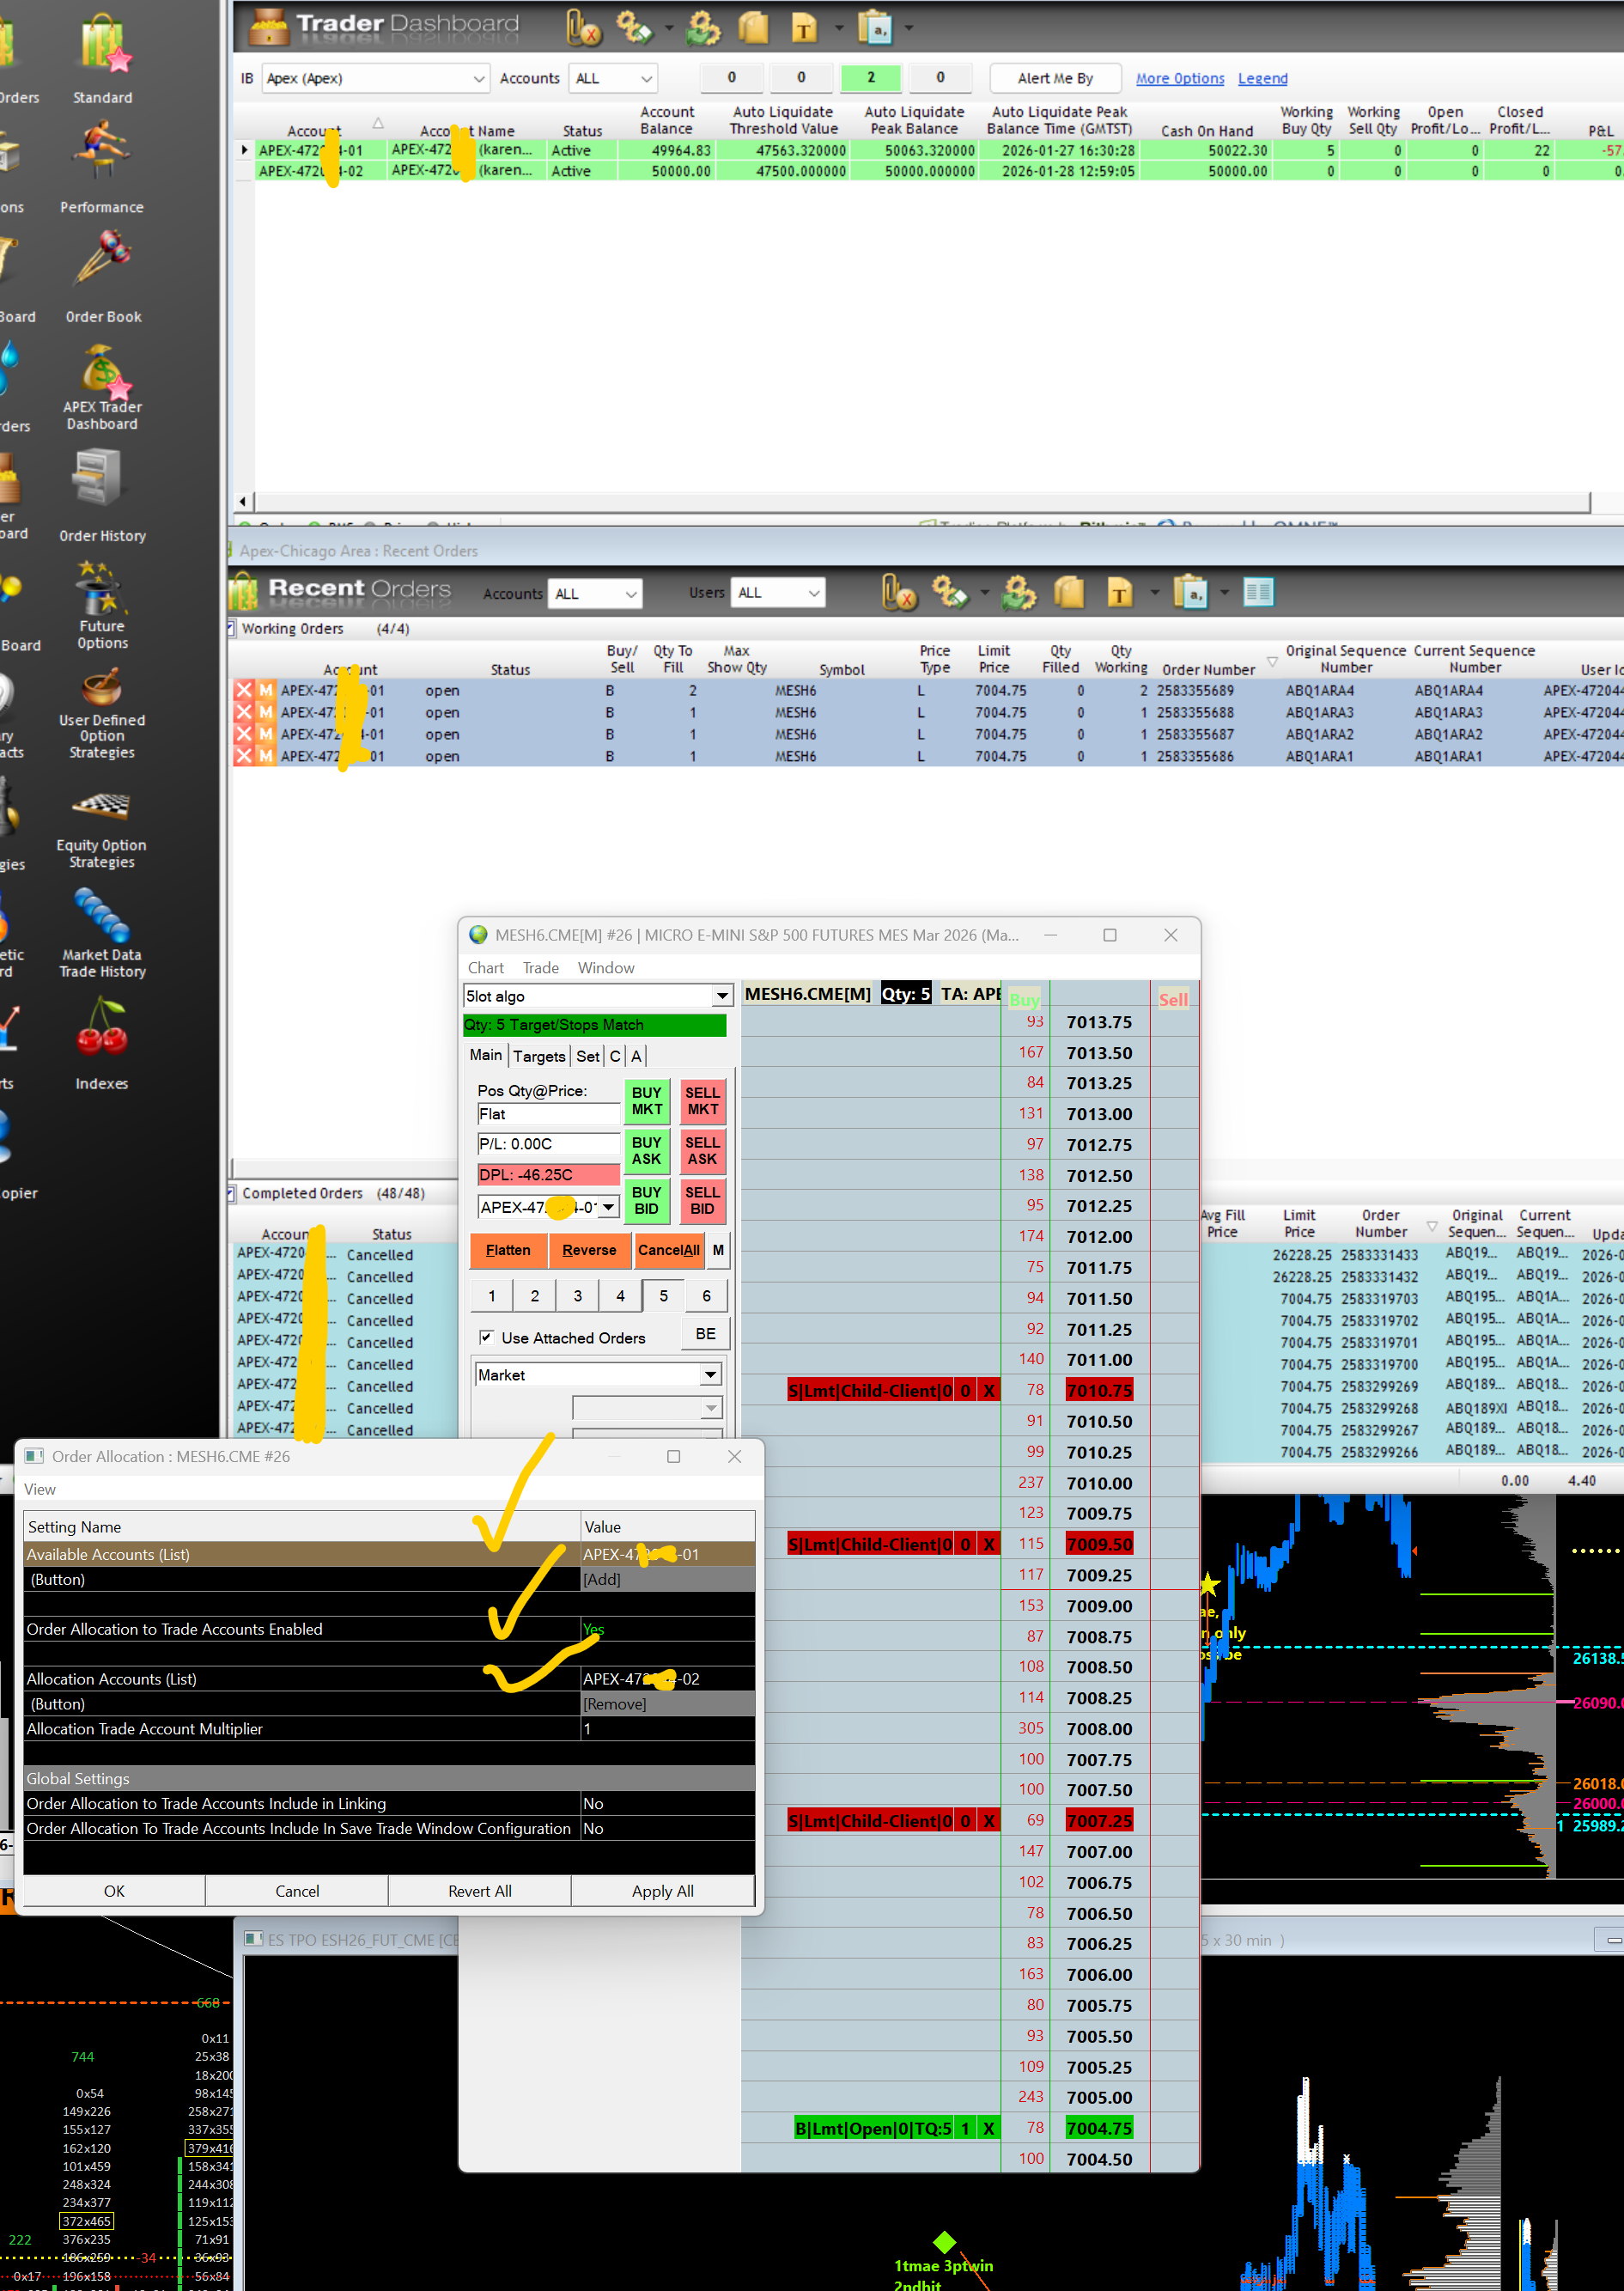Toggle Order Allocation to Trade Accounts Enabled value

click(x=667, y=1629)
